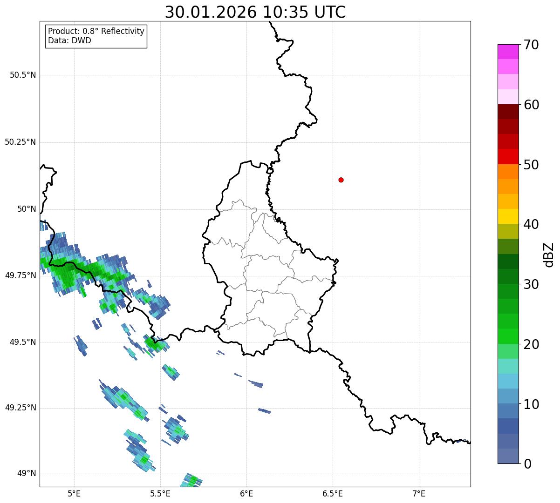Click the bright green colorbar segment above 20
560x503 pixels.
coord(508,336)
